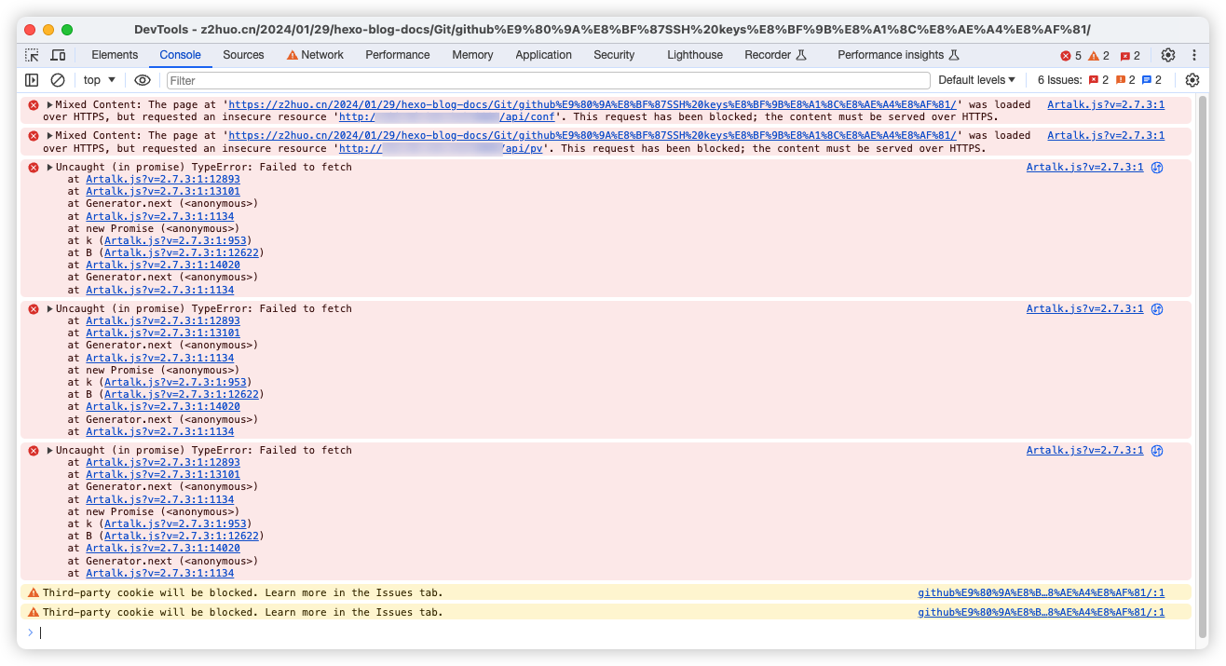Screen dimensions: 1226x666
Task: Show the console sidebar
Action: click(x=33, y=80)
